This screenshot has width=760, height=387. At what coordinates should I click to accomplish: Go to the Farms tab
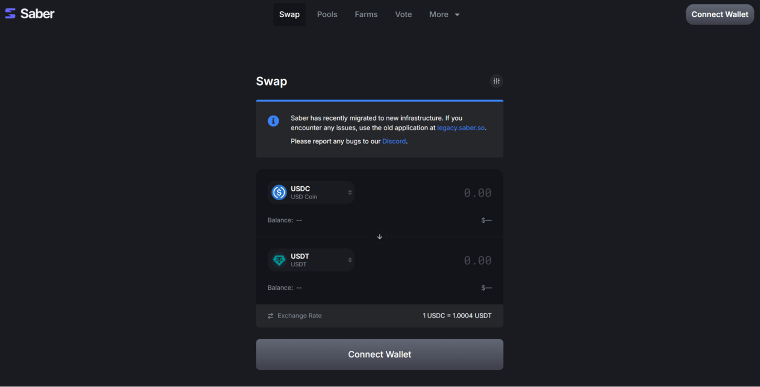click(x=366, y=14)
